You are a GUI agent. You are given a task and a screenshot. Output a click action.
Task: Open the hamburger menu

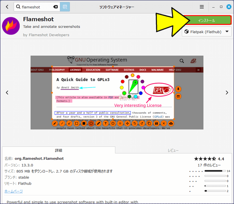pos(202,7)
